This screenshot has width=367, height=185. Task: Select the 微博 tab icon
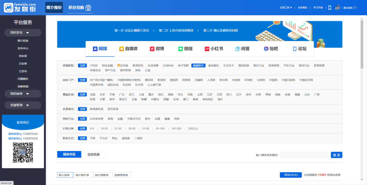[152, 49]
